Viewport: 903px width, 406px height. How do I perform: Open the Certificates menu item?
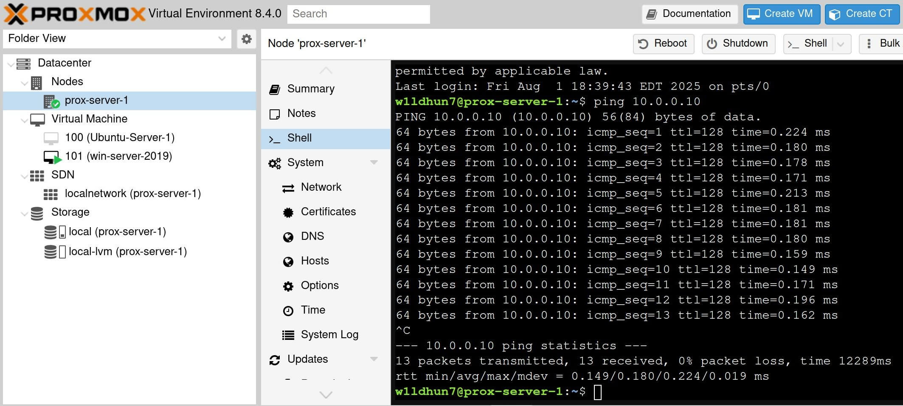[326, 212]
